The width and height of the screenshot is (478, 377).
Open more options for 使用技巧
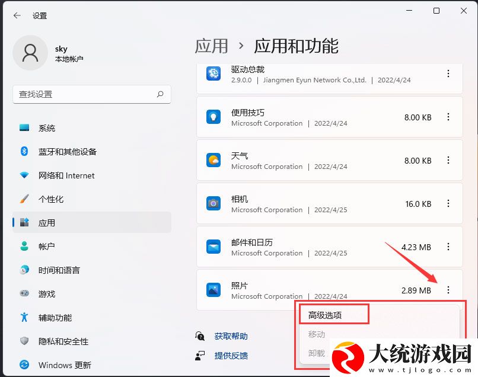point(448,117)
